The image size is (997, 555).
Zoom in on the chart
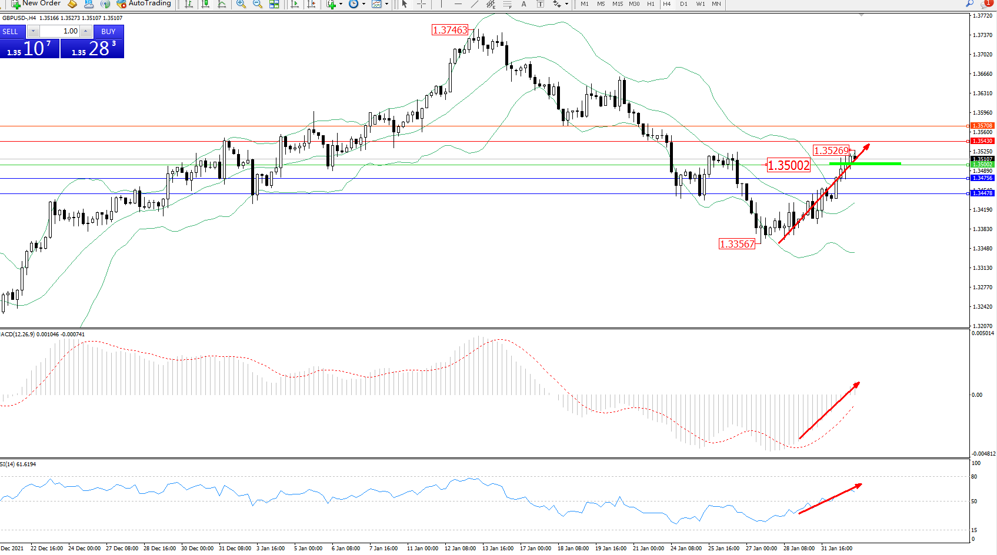(x=241, y=4)
